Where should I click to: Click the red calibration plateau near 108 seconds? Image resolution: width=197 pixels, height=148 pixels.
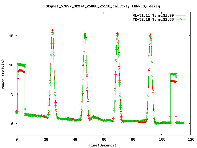click(173, 81)
